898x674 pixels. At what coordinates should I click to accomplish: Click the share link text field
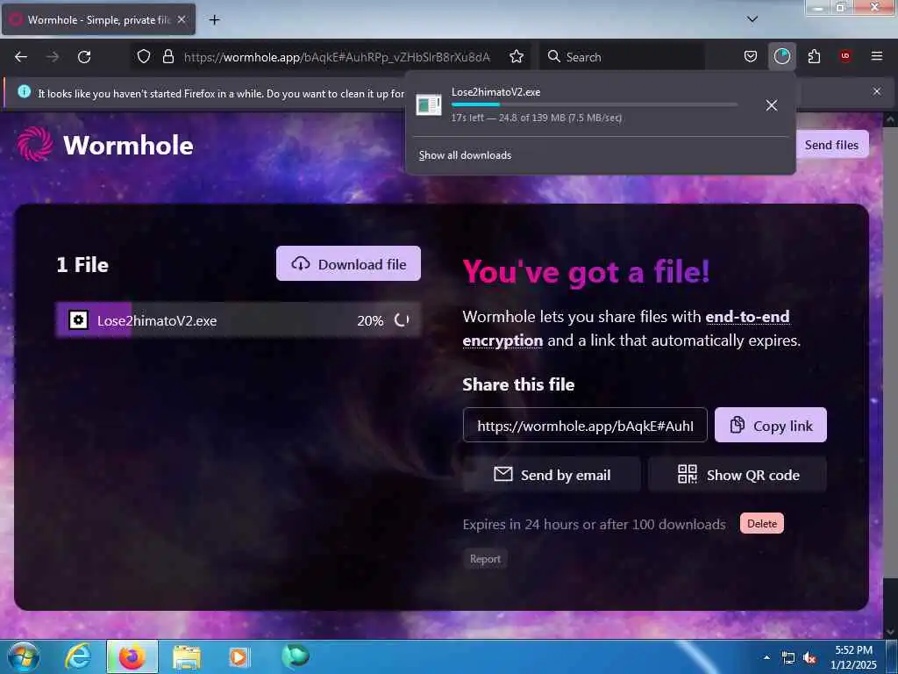pos(585,426)
